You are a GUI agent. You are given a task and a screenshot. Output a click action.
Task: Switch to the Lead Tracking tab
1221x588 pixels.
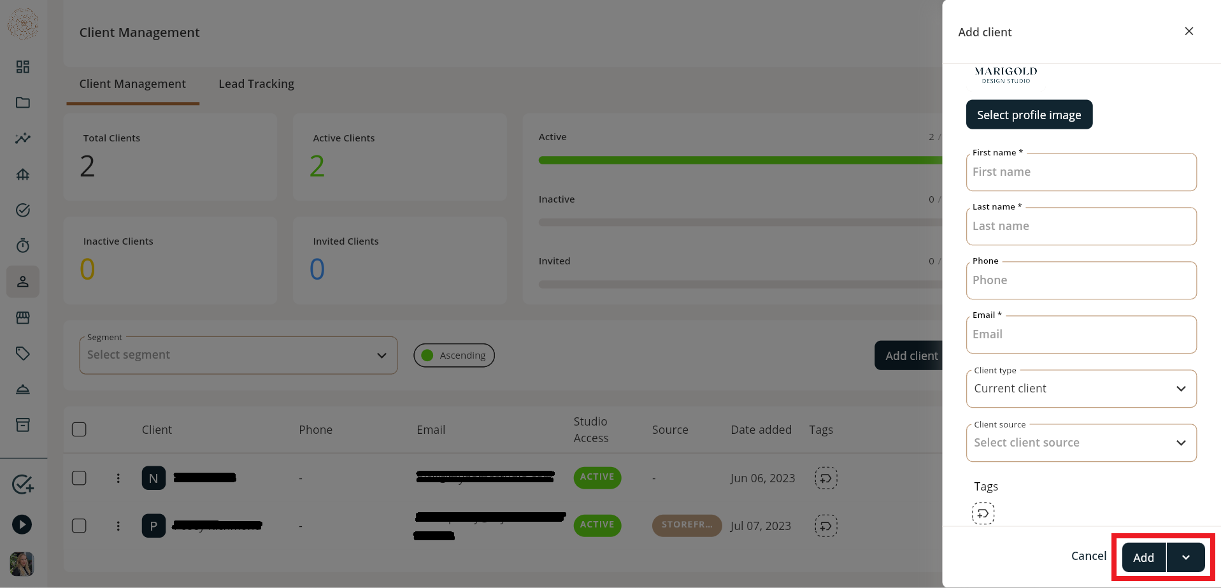click(x=256, y=83)
